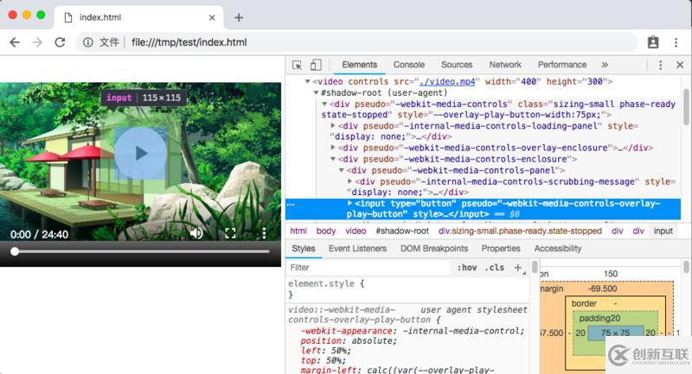Expand the selected input element node
692x374 pixels.
point(349,204)
